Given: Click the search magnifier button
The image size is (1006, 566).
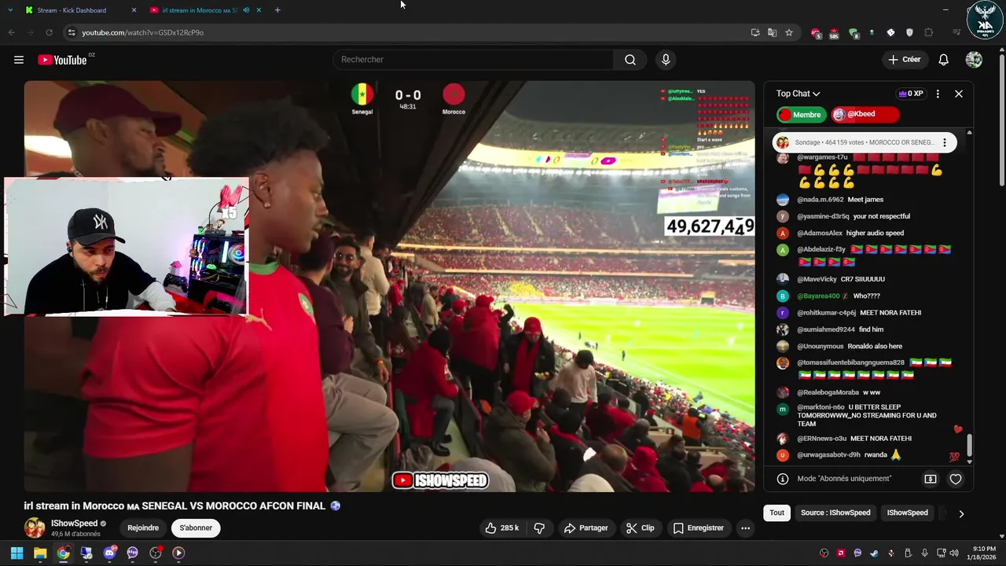Looking at the screenshot, I should (630, 60).
